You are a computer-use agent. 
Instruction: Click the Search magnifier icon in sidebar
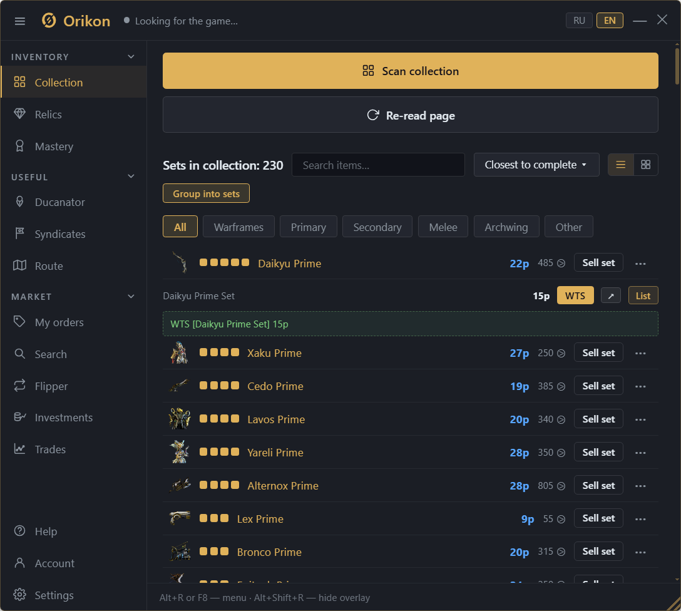click(x=19, y=354)
